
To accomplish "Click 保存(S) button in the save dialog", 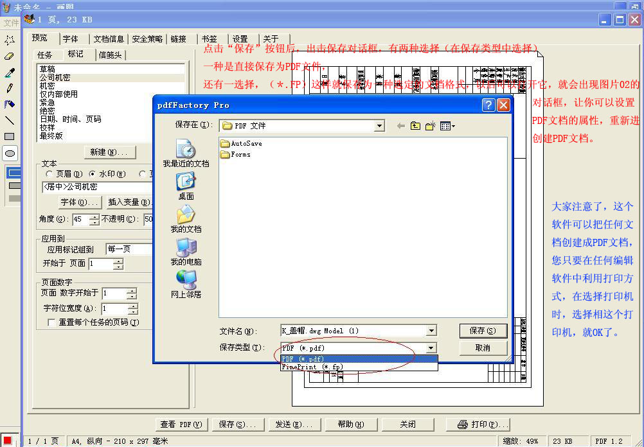I will point(483,331).
